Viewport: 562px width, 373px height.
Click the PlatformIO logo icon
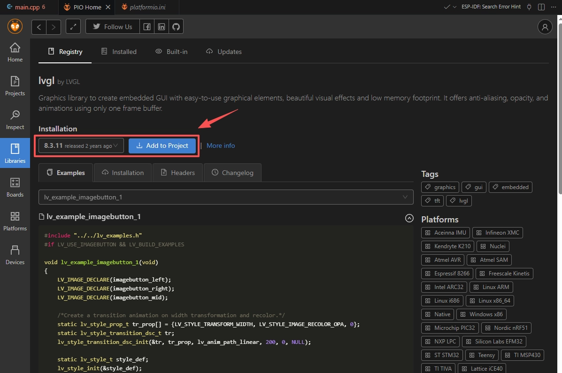pyautogui.click(x=15, y=27)
